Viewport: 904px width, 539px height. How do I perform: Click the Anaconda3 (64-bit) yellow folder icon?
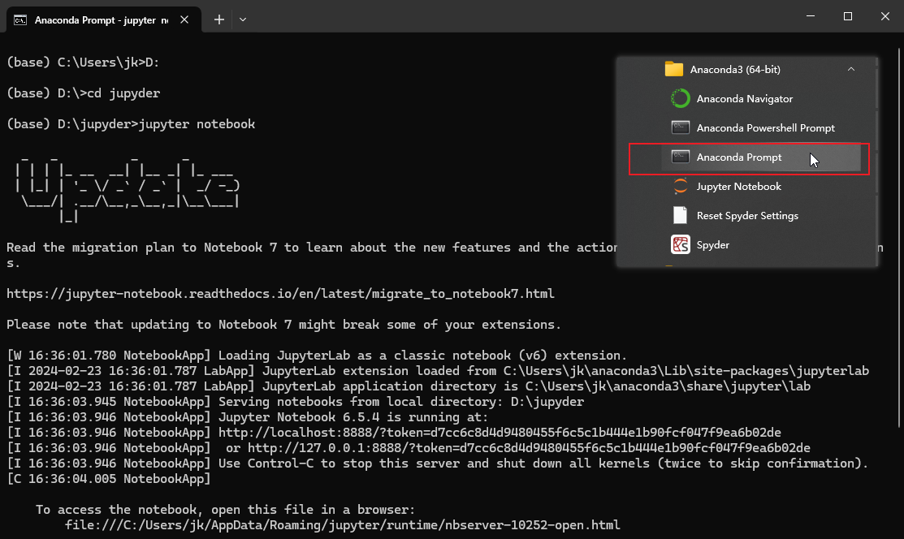click(x=673, y=69)
